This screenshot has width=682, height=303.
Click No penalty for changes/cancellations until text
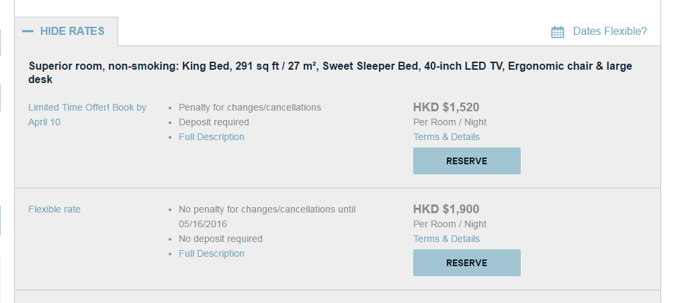coord(267,209)
